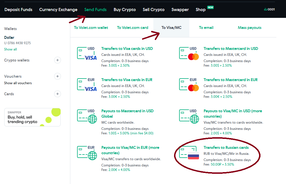Click the USD globe card icon for Mastercard Global

(x=87, y=116)
